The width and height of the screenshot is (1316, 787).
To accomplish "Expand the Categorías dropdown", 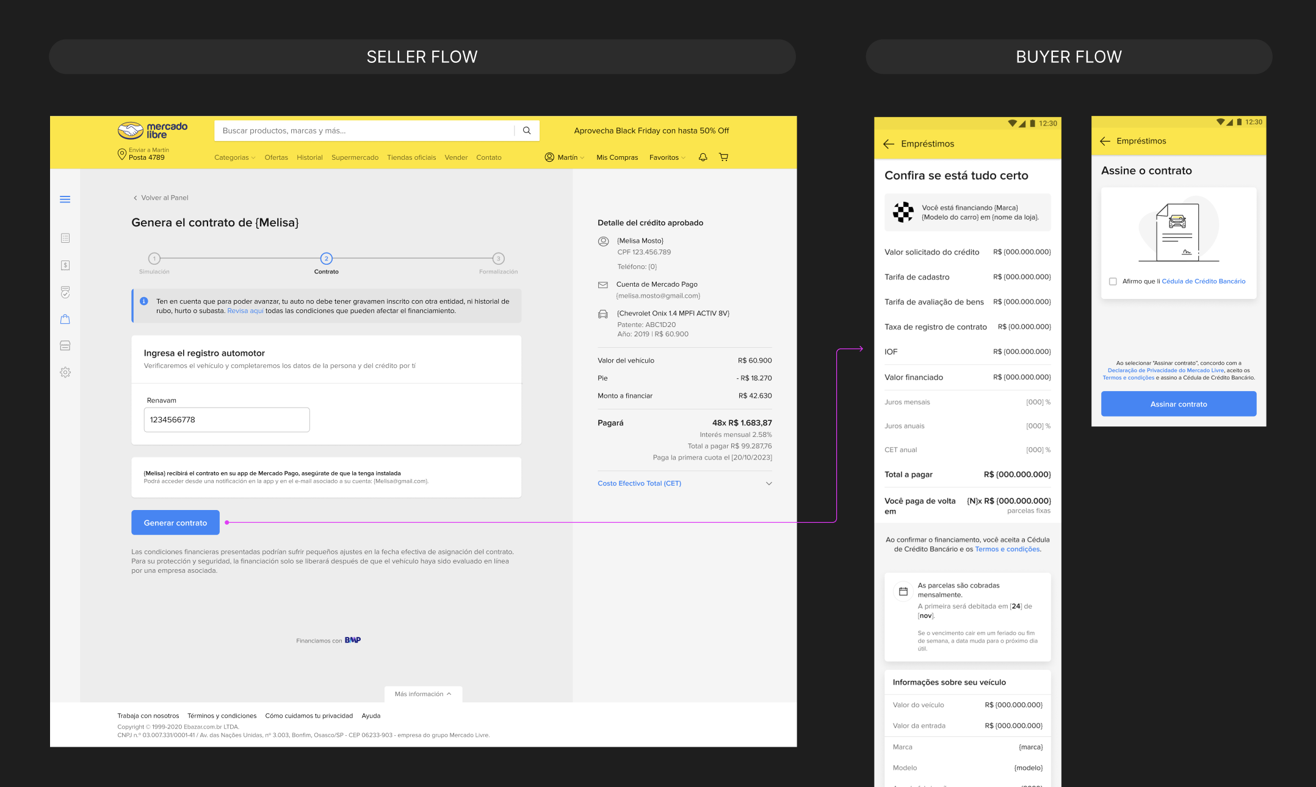I will [x=234, y=157].
